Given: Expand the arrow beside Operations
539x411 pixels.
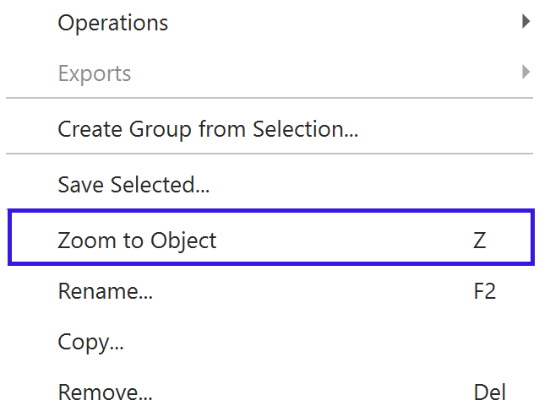Looking at the screenshot, I should click(x=526, y=23).
